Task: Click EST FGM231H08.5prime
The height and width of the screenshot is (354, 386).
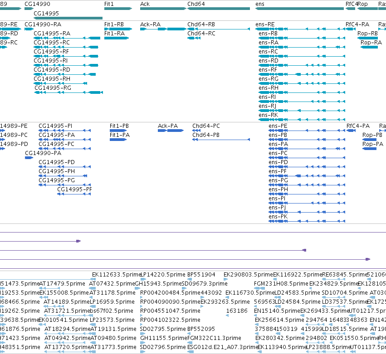Action: [281, 284]
